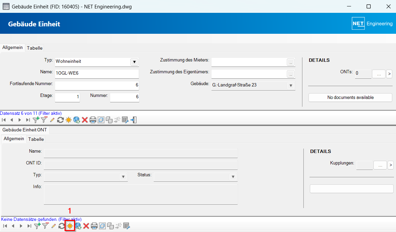Open the Status dropdown in the ONT section
The image size is (396, 232).
pyautogui.click(x=233, y=177)
